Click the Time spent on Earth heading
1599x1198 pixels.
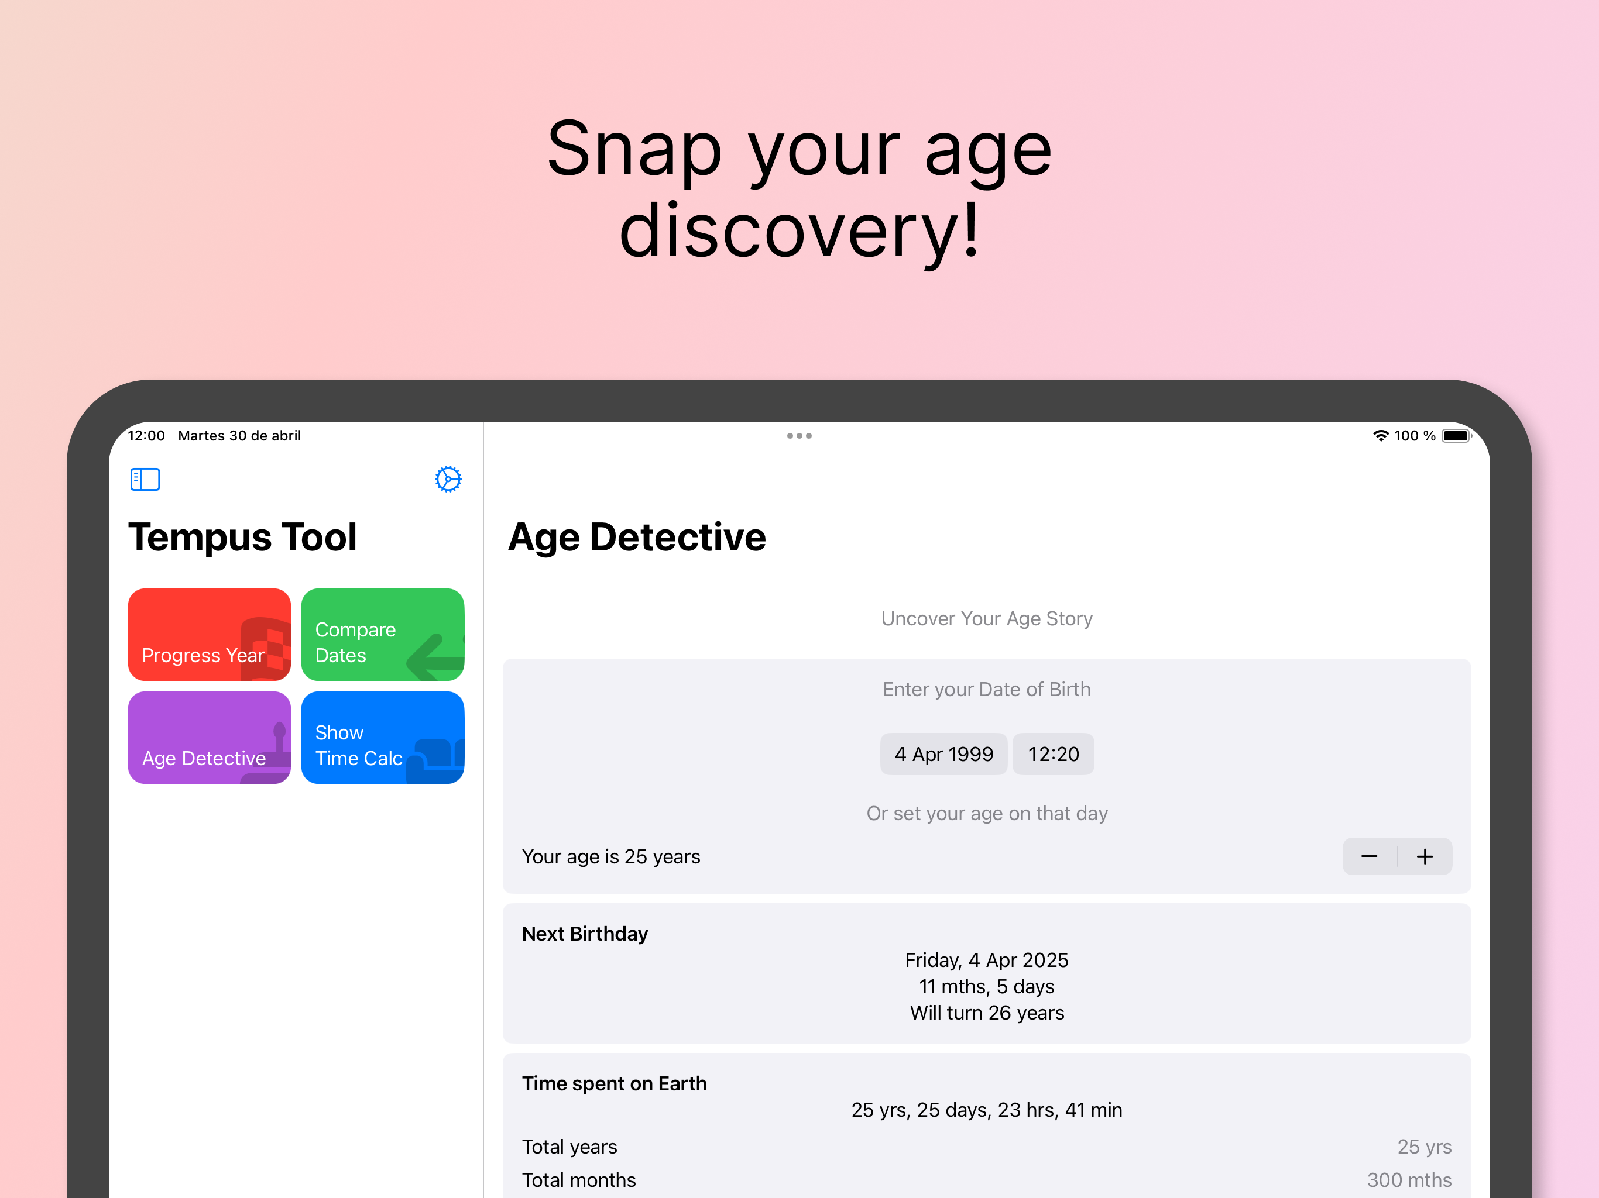pyautogui.click(x=614, y=1083)
